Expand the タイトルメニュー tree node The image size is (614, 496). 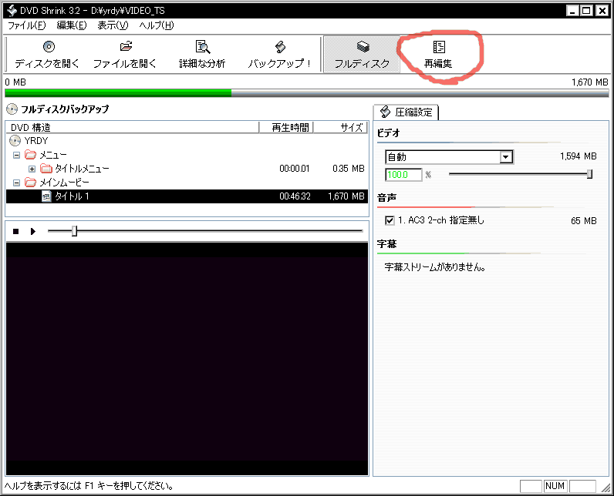(32, 169)
